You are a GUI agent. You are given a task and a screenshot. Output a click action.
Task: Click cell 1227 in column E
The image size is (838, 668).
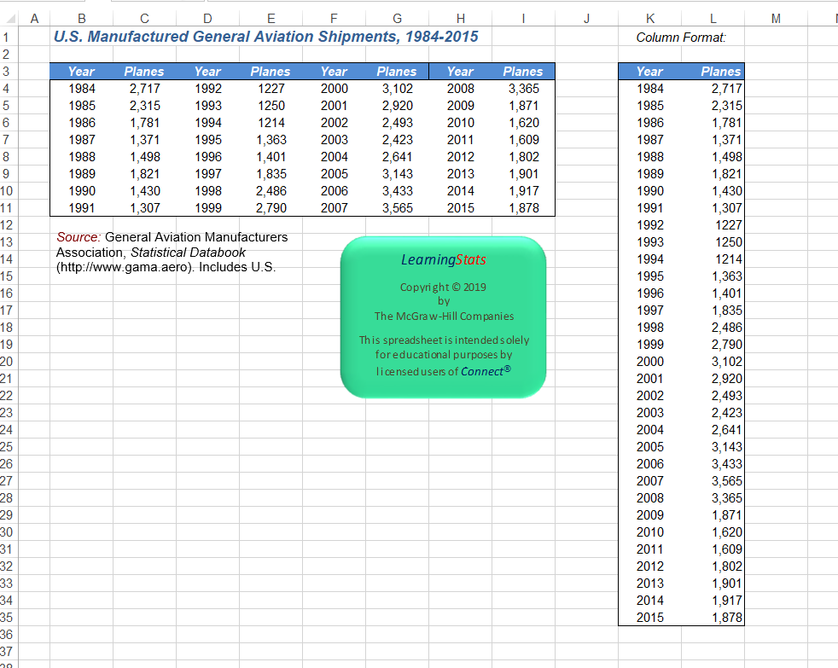[271, 89]
